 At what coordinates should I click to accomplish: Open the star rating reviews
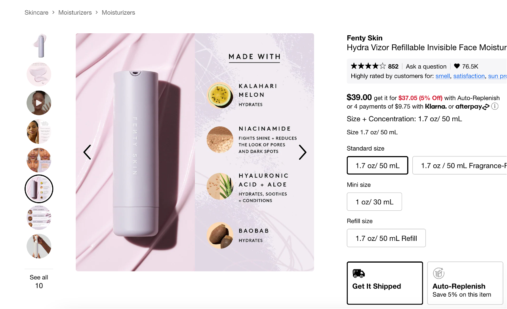pos(368,66)
